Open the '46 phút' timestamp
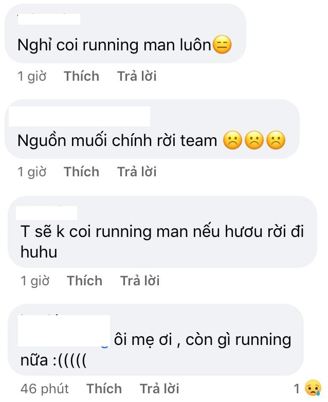Viewport: 328px width, 402px height. click(45, 389)
